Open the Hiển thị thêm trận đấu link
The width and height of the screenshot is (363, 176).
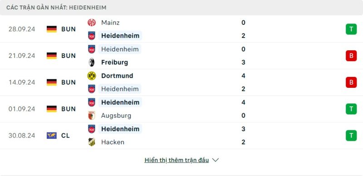pyautogui.click(x=177, y=160)
